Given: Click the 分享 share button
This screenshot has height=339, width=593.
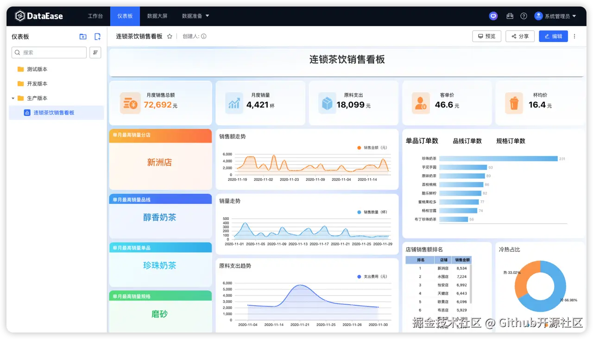Looking at the screenshot, I should click(520, 36).
